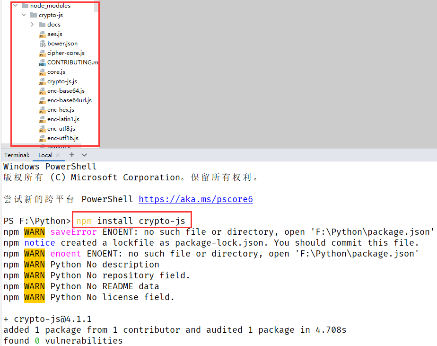Select core.js in the project tree
The width and height of the screenshot is (437, 346).
click(56, 72)
